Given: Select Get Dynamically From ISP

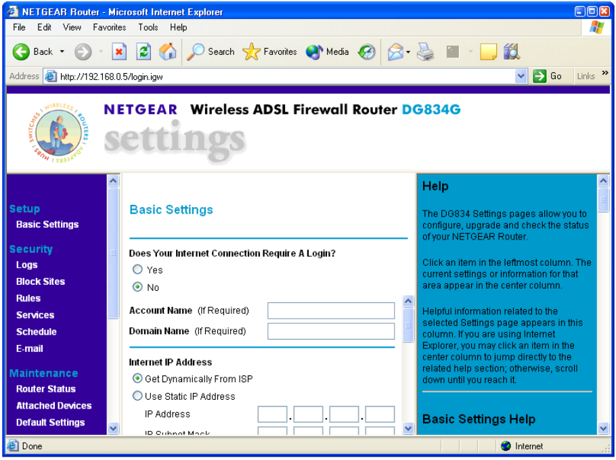Looking at the screenshot, I should coord(137,379).
